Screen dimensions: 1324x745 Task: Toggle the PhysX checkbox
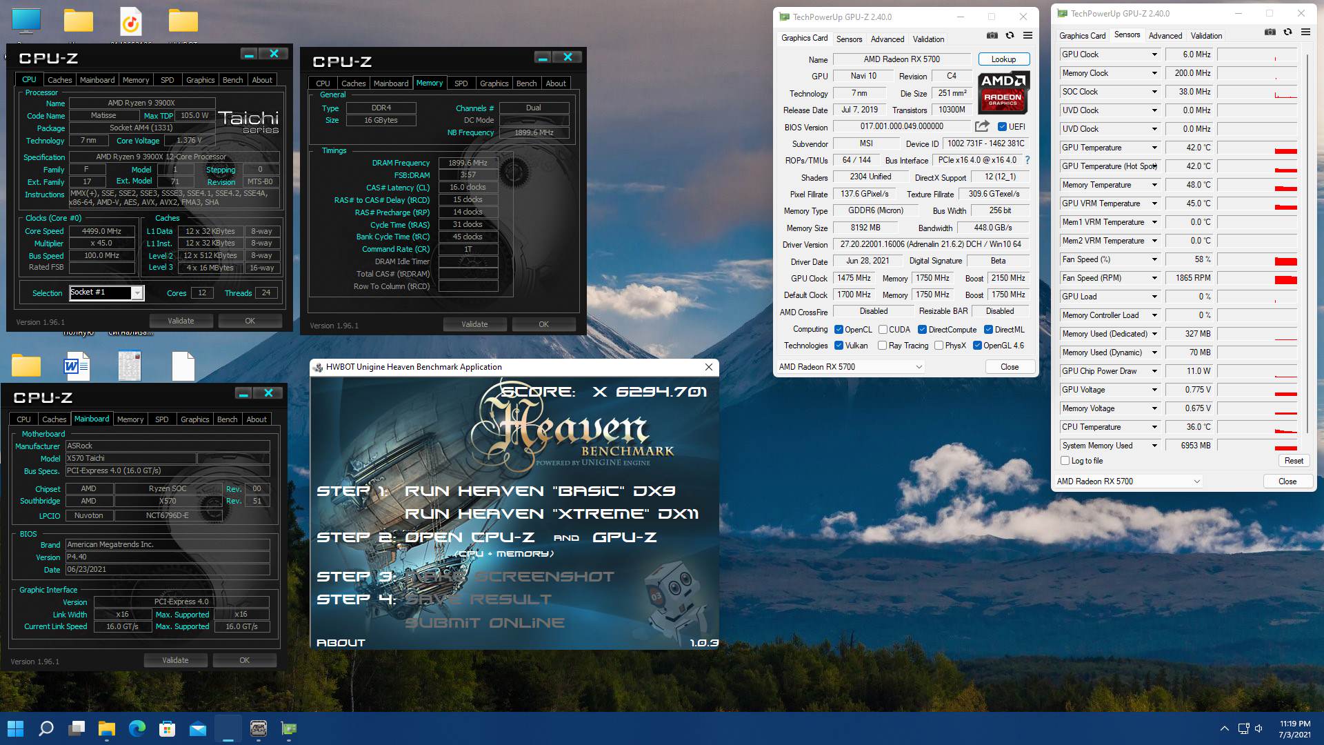(939, 346)
